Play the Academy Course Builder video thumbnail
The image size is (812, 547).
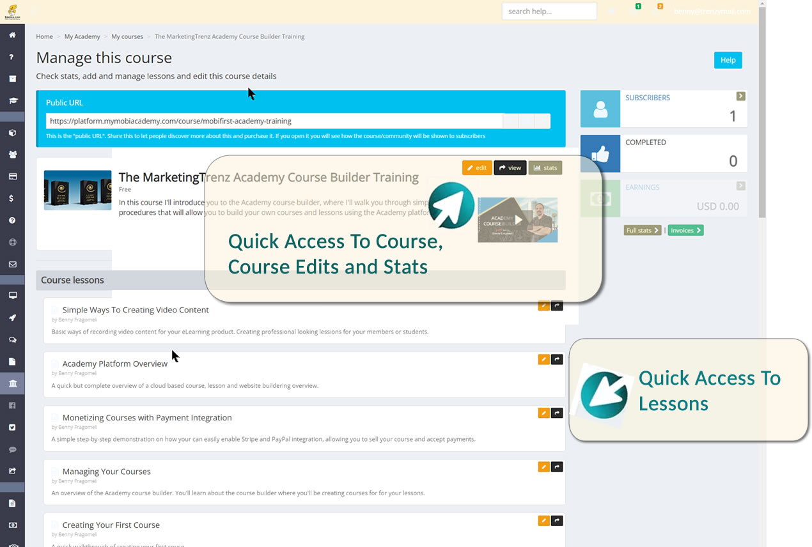[518, 220]
